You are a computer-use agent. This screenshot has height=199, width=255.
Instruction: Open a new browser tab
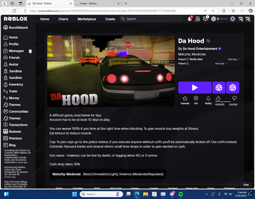pyautogui.click(x=126, y=4)
